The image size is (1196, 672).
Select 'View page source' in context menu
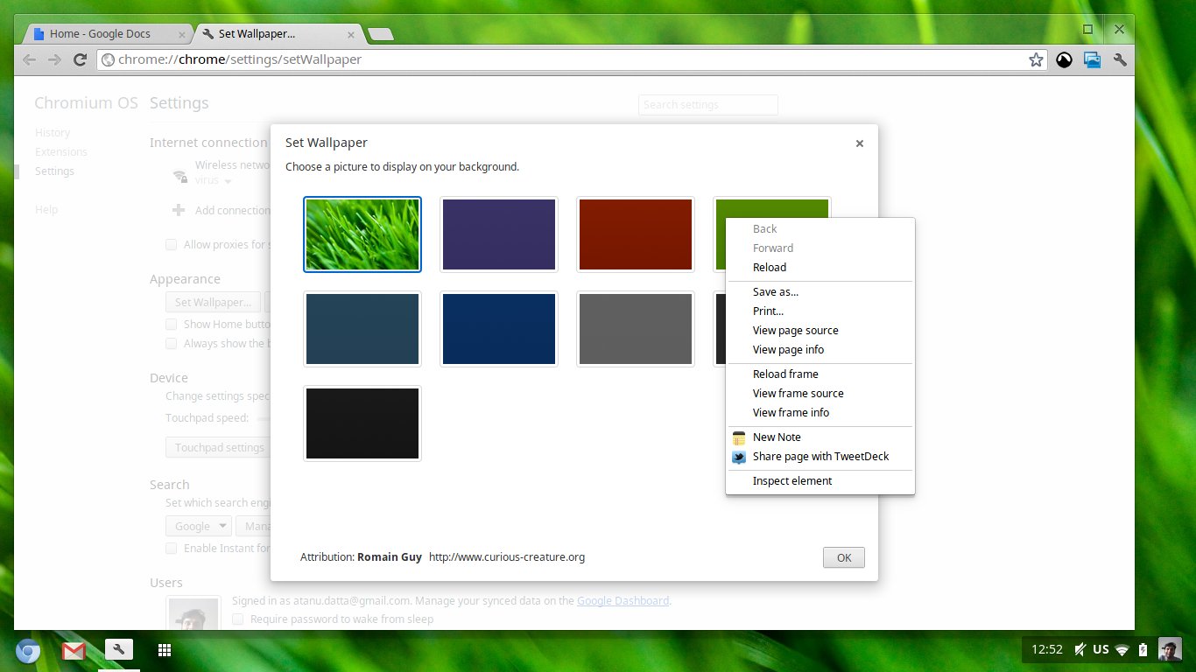[795, 331]
